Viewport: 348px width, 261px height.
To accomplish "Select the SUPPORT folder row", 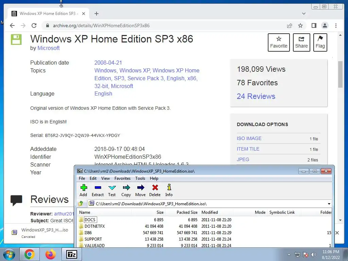I will (93, 239).
